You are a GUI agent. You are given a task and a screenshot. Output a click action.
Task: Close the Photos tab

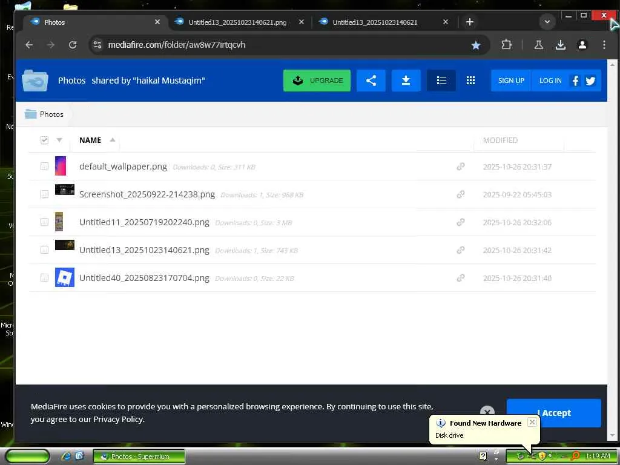point(157,22)
